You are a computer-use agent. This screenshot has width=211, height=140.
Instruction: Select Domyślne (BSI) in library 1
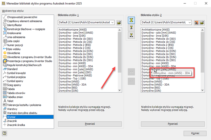[68, 88]
